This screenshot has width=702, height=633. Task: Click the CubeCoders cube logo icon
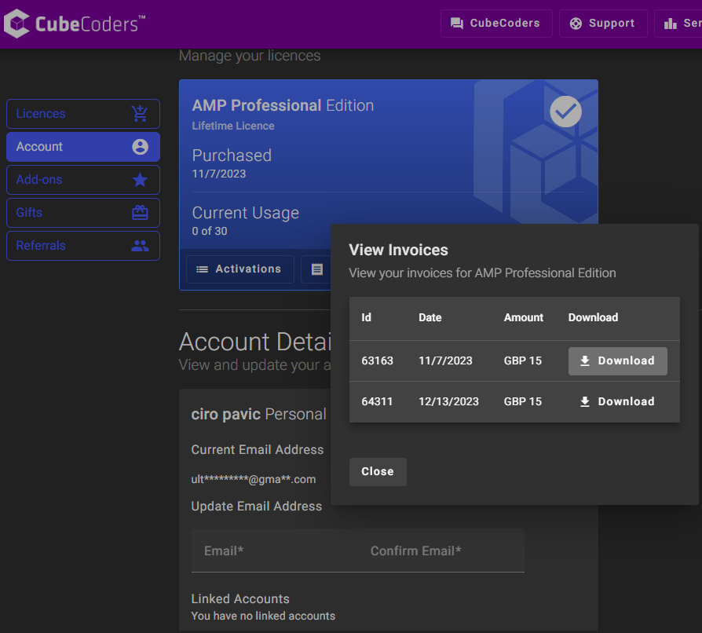pos(16,24)
